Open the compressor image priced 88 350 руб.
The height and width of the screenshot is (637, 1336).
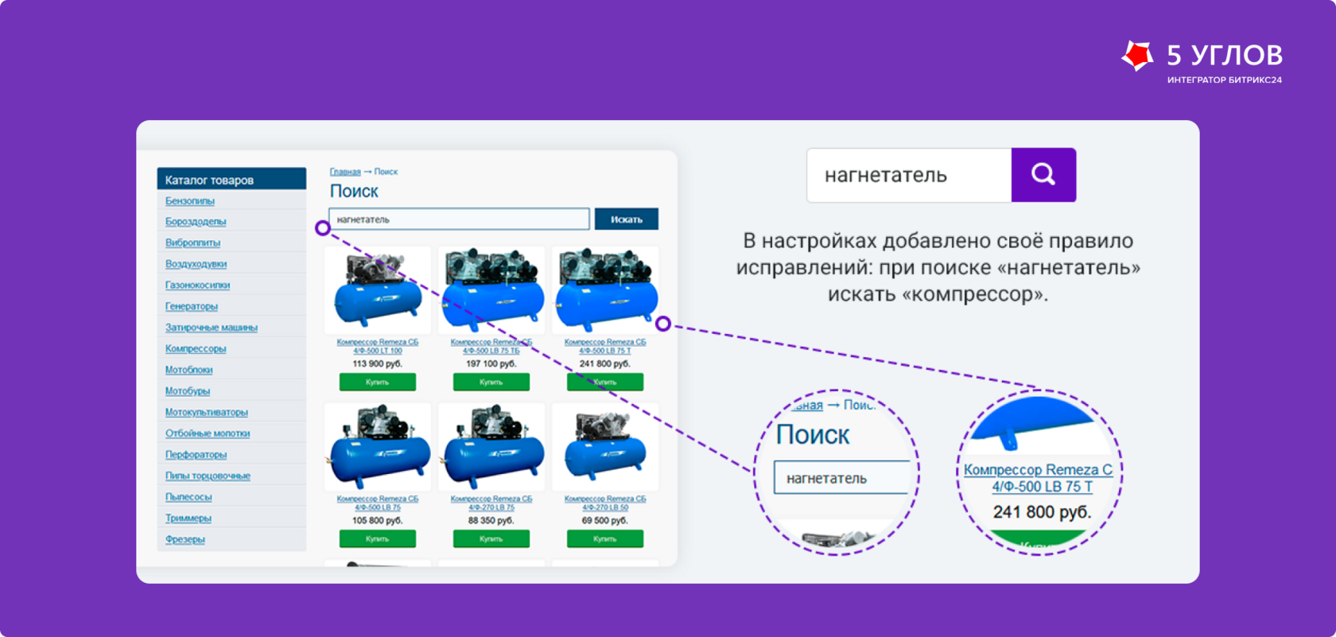[x=491, y=447]
